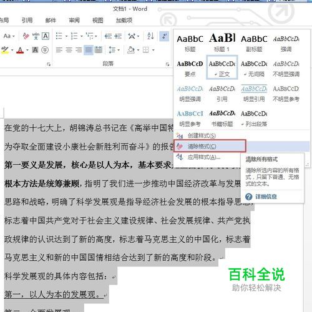
Task: Expand the Asian Layout dropdown arrow
Action: tap(138, 36)
